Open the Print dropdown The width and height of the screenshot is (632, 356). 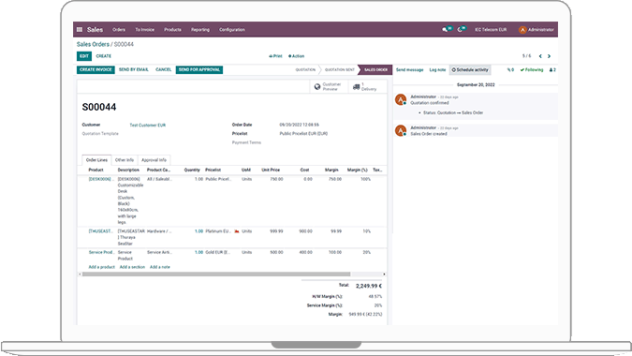click(275, 56)
